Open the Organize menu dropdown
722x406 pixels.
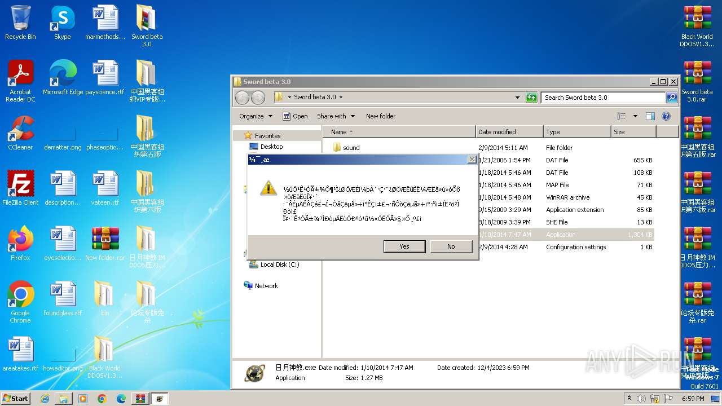click(x=256, y=116)
